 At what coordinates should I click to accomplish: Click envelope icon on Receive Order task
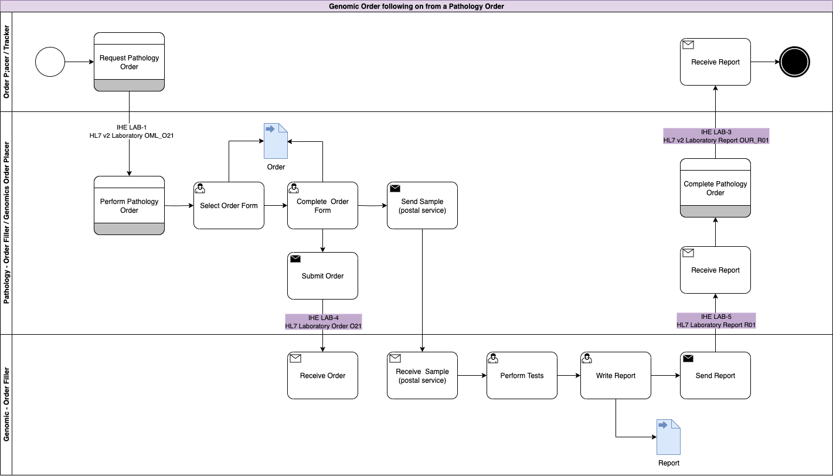[295, 358]
